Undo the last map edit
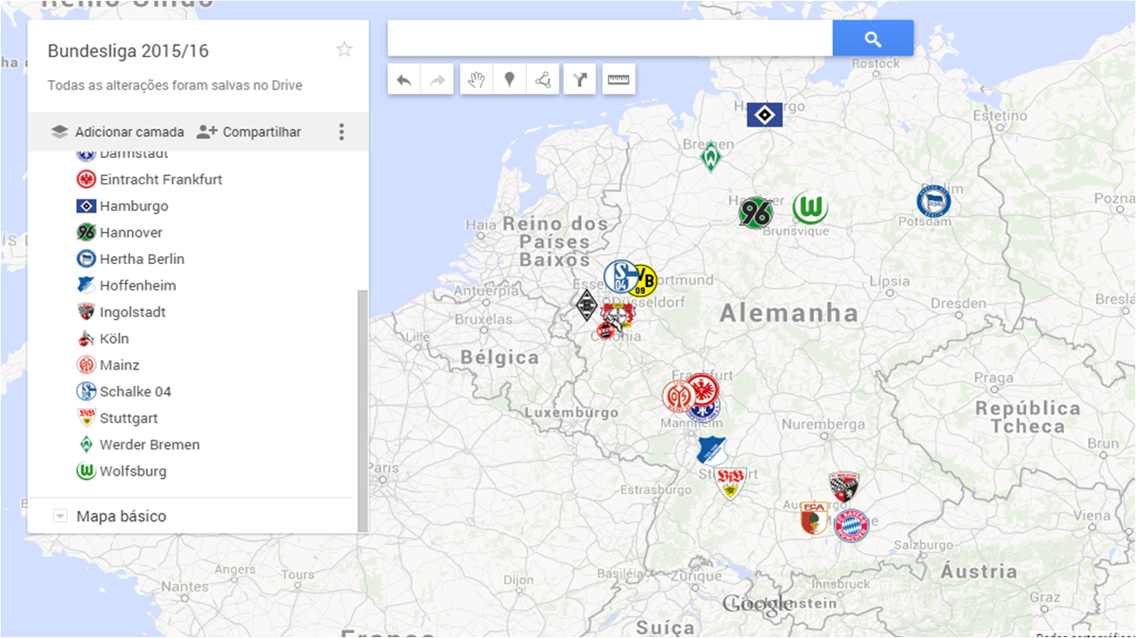The height and width of the screenshot is (638, 1136). coord(405,79)
